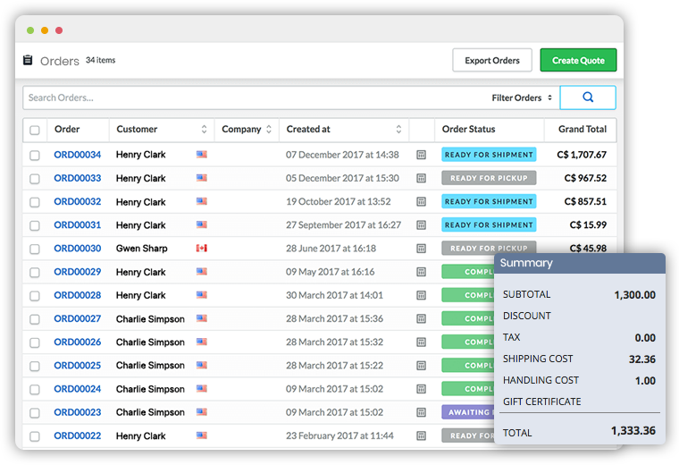
Task: Check the box for order ORD00031
Action: click(35, 225)
